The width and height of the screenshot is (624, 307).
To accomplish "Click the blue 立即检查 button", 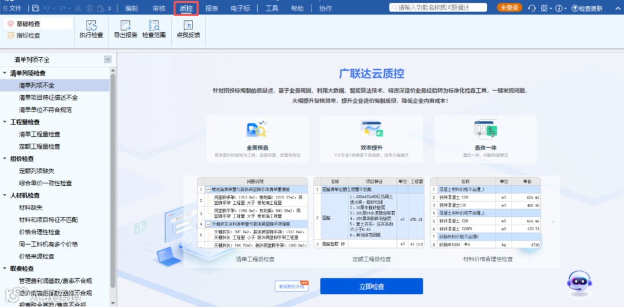I will (x=372, y=286).
